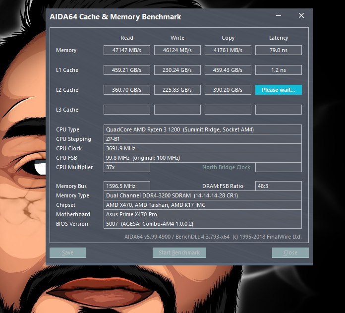Click the L1 Cache Latency value 1.2 ns
The height and width of the screenshot is (313, 345).
coord(279,70)
